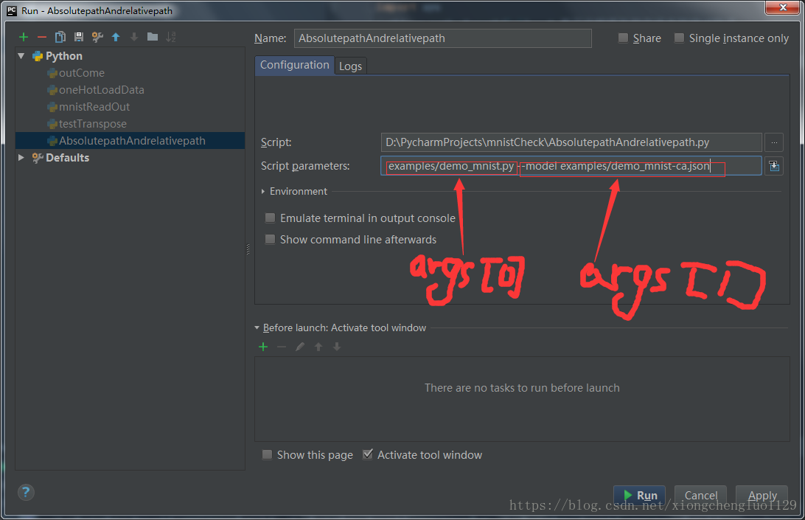Move before launch task down
The image size is (805, 520).
[x=337, y=347]
